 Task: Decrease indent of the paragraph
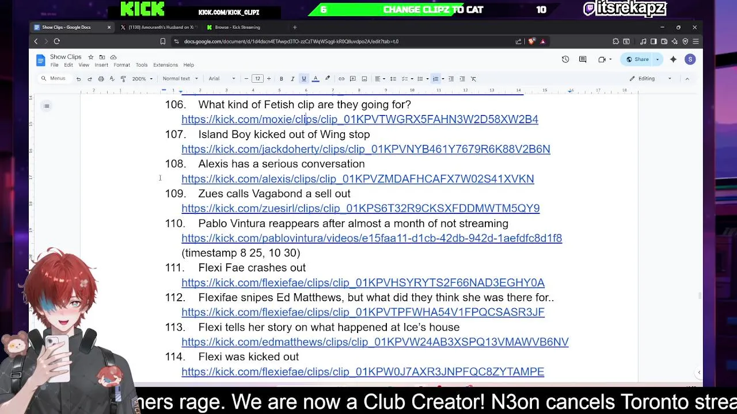[x=451, y=79]
